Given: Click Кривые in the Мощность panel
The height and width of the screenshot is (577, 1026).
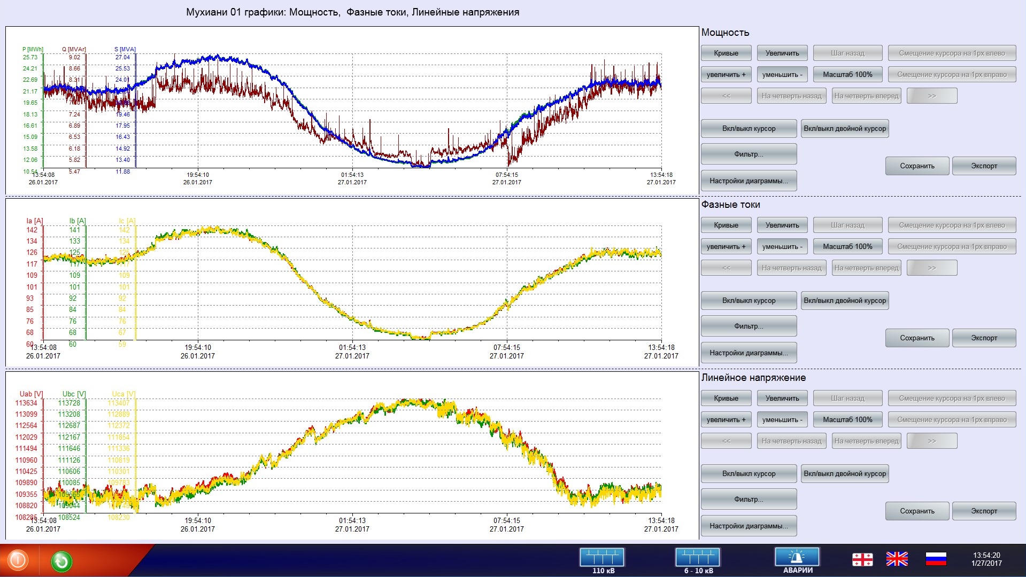Looking at the screenshot, I should point(726,53).
